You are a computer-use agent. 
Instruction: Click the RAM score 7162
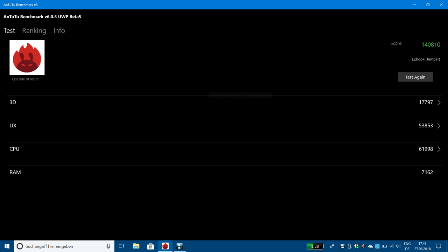tap(427, 172)
